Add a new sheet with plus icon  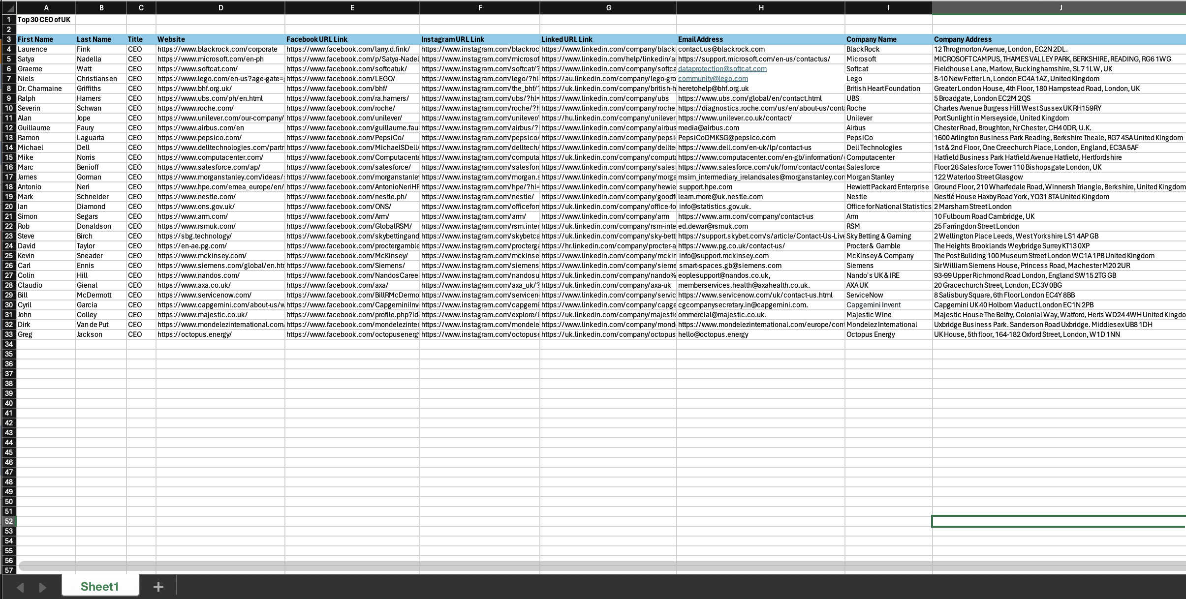tap(158, 587)
